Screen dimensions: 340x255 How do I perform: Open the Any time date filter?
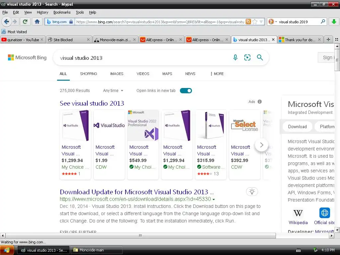tap(113, 90)
